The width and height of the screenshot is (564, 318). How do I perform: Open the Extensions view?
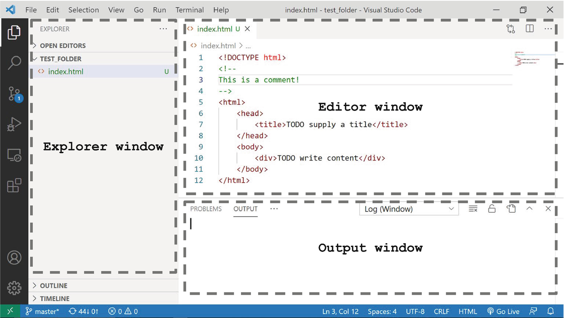click(x=14, y=186)
